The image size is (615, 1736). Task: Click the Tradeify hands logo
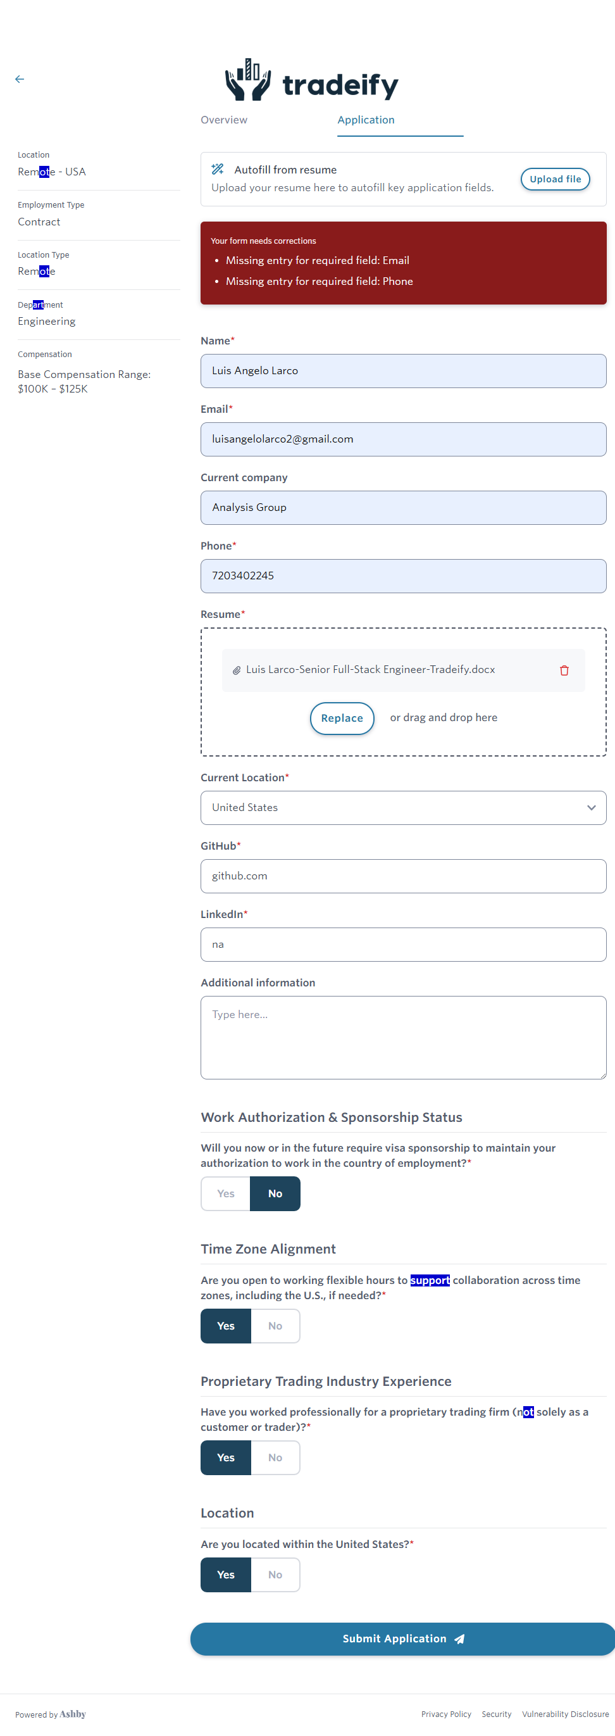[x=248, y=80]
